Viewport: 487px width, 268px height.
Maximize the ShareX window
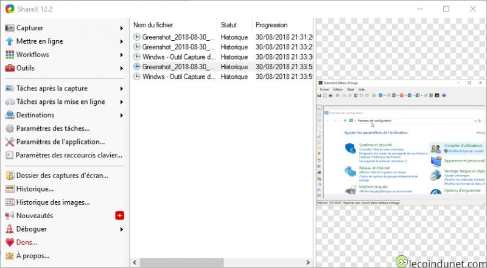(446, 9)
